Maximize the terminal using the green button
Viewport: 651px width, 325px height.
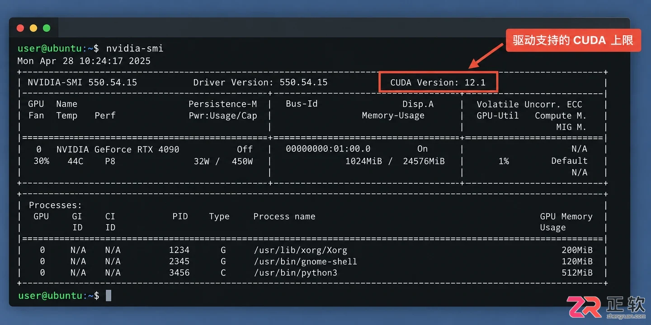click(x=47, y=28)
